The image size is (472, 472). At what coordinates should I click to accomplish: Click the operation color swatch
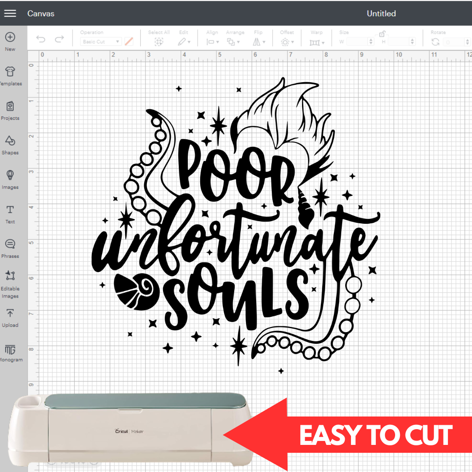point(129,42)
